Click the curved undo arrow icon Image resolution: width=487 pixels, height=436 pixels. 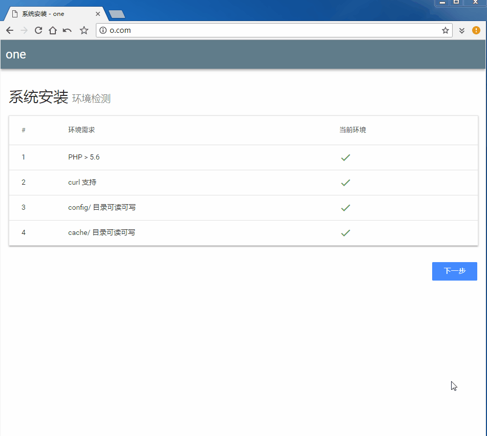67,30
